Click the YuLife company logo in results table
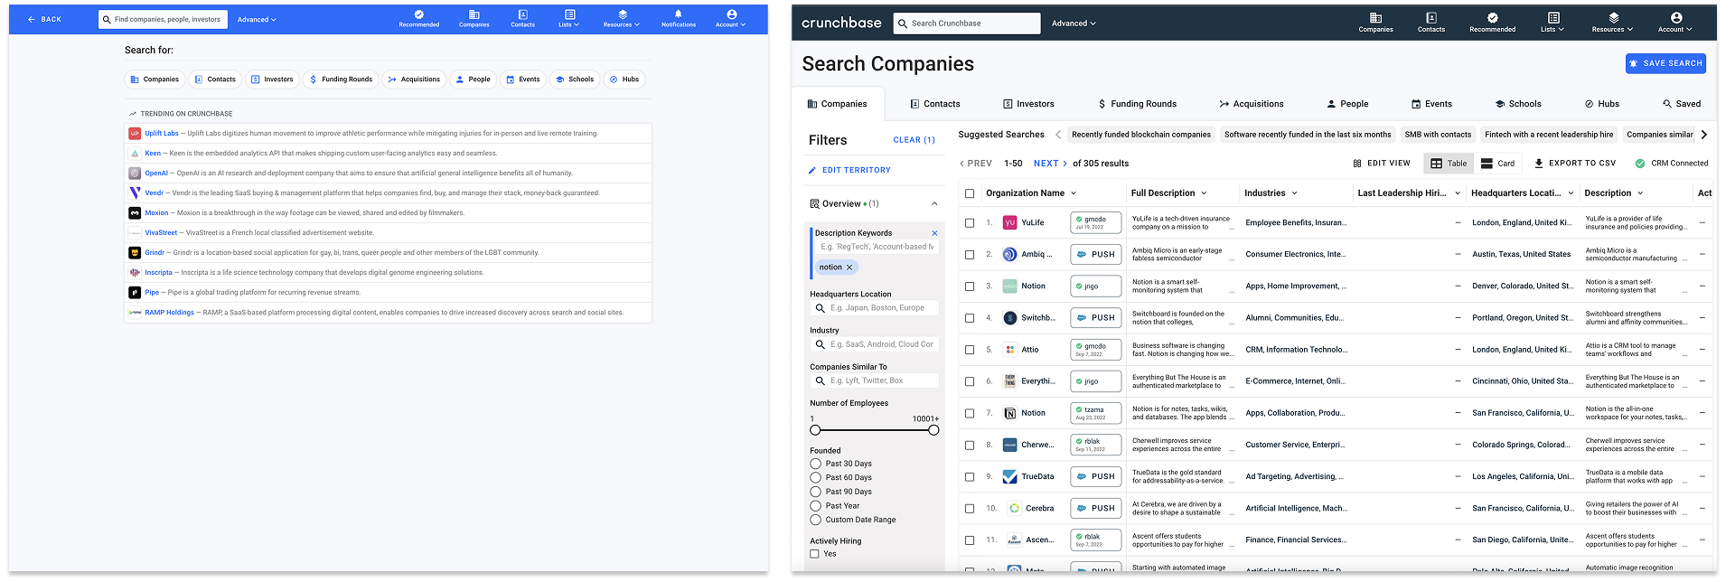1735x582 pixels. [1010, 222]
